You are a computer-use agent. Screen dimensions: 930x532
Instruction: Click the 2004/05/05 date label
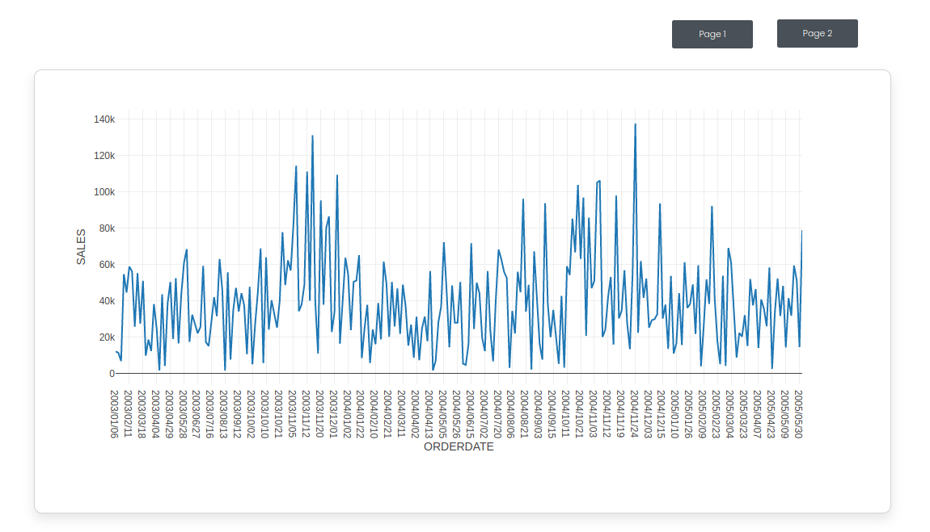click(x=442, y=413)
